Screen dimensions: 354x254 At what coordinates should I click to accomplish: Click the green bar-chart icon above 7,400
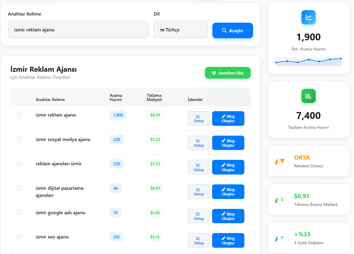[x=308, y=96]
